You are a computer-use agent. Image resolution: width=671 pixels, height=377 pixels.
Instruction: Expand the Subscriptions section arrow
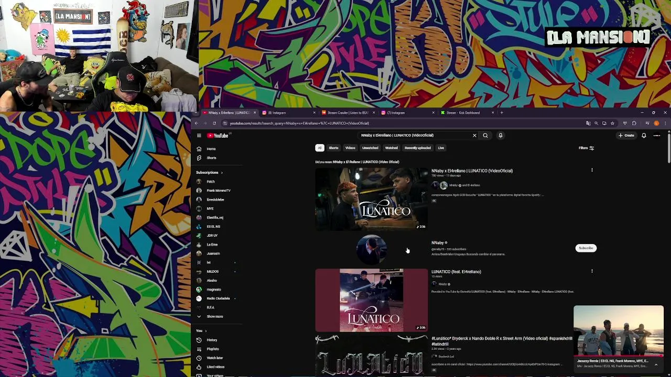(x=221, y=173)
